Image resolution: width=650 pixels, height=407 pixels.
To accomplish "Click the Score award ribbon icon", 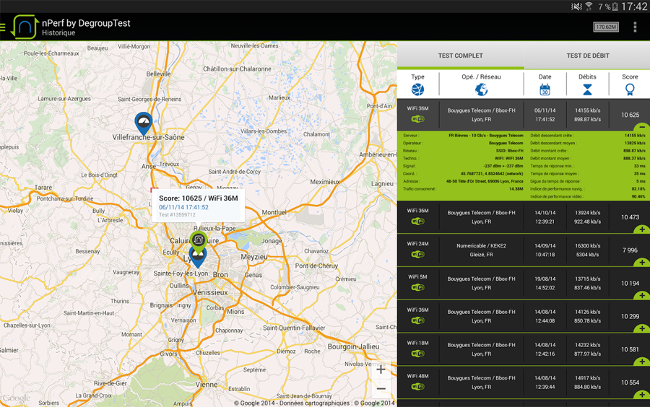I will (x=630, y=89).
